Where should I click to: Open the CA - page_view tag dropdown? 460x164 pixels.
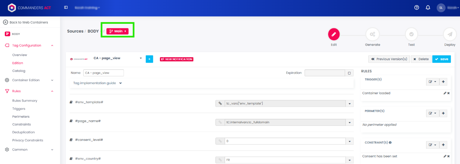pyautogui.click(x=141, y=58)
